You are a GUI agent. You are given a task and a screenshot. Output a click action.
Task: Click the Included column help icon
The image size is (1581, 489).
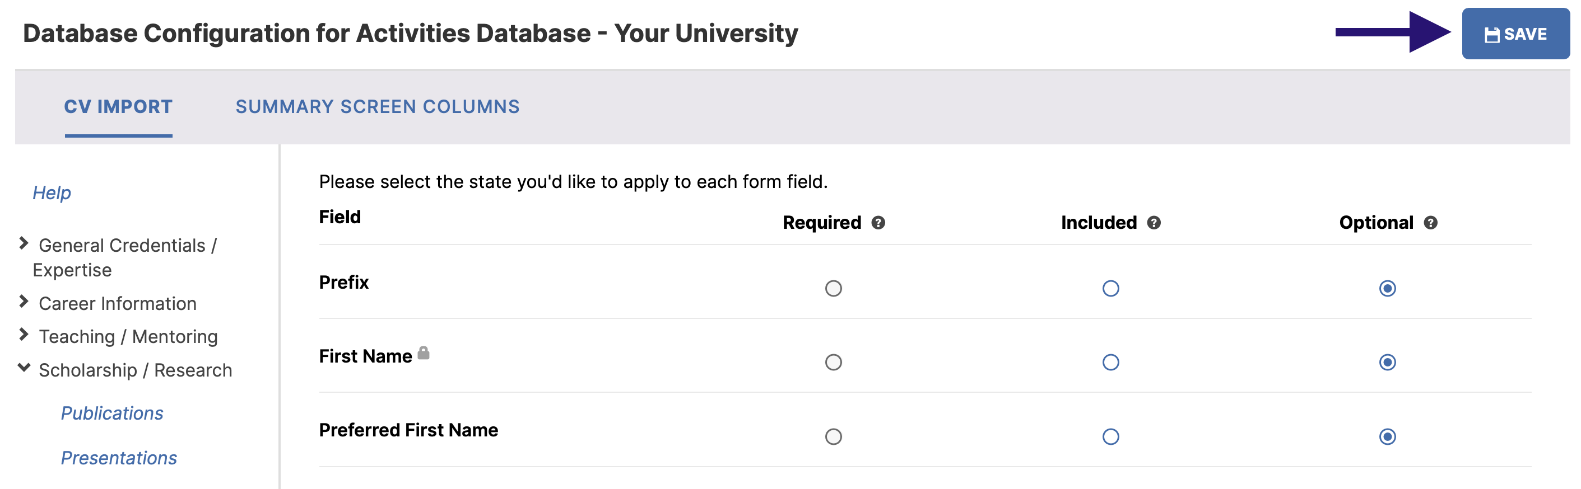(1153, 223)
